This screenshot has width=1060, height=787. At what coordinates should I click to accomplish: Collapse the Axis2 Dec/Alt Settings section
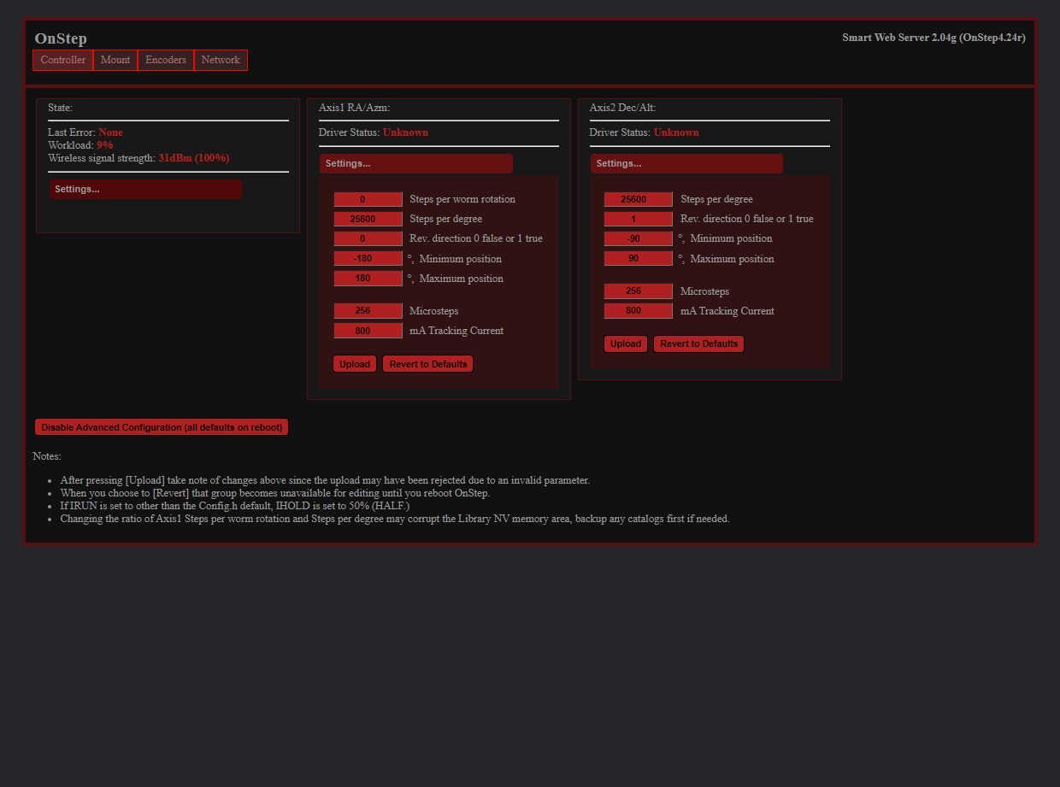[686, 163]
